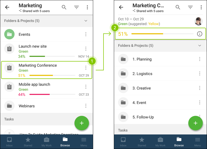Open more options for 4. Event
This screenshot has height=149, width=207.
click(x=199, y=102)
